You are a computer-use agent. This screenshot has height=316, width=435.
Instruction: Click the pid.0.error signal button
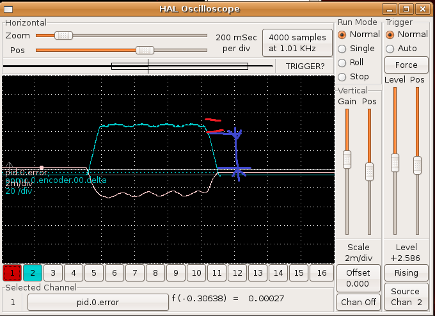(x=98, y=302)
